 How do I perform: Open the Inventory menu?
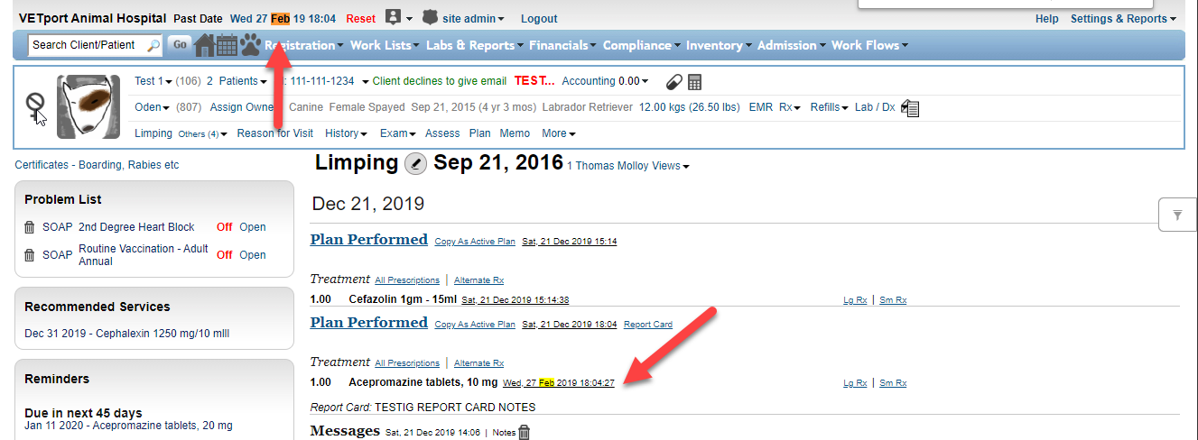(719, 45)
